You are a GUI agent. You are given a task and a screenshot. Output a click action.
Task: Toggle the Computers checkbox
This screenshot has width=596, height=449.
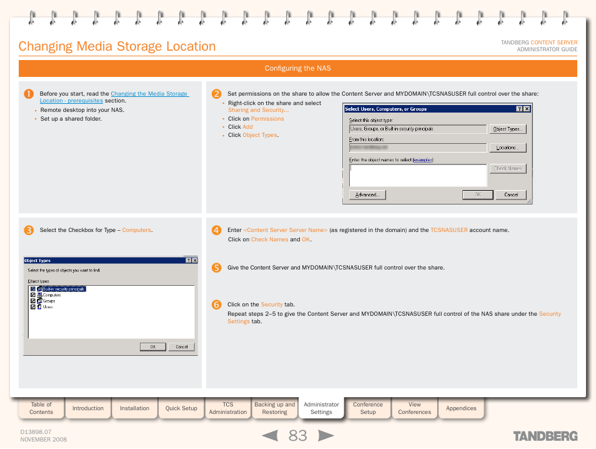pyautogui.click(x=33, y=295)
